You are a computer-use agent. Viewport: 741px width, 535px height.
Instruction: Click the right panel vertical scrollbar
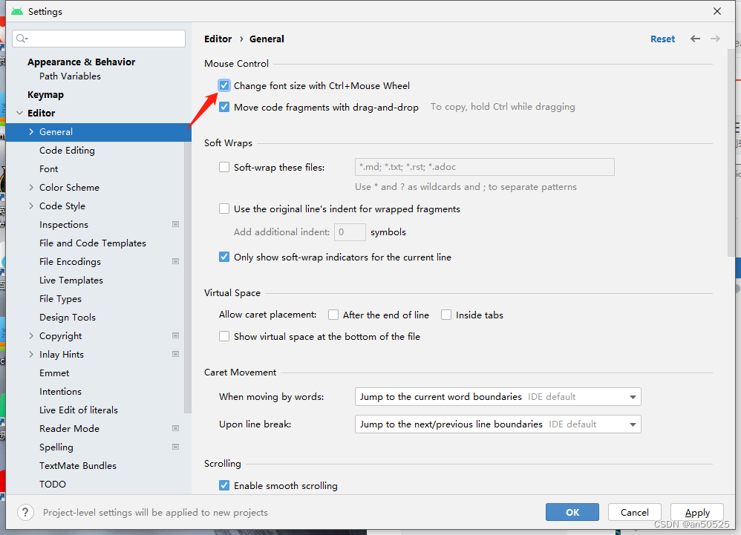click(x=731, y=154)
